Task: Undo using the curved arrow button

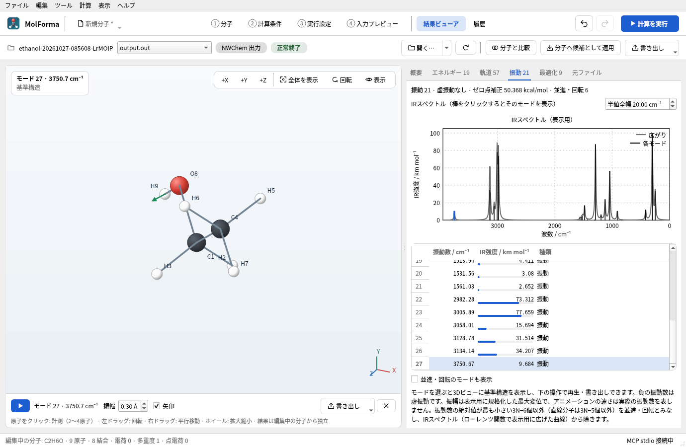Action: pyautogui.click(x=584, y=23)
